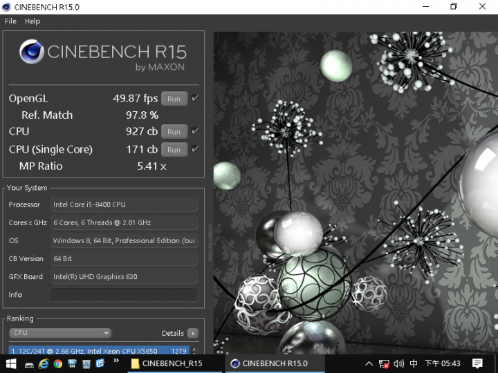Open the blue grid app on taskbar

pyautogui.click(x=72, y=363)
